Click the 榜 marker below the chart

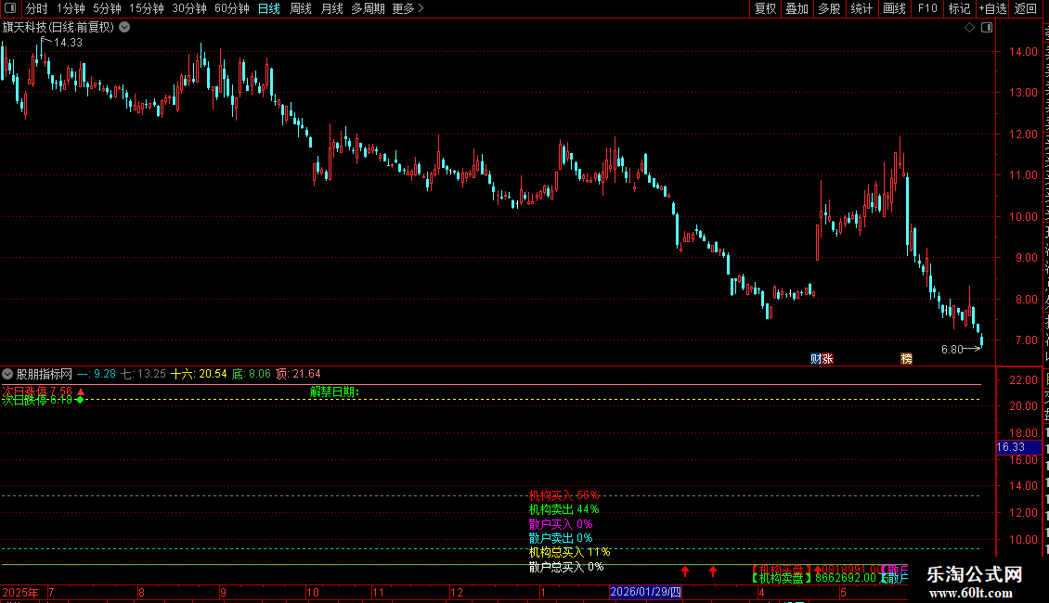pos(906,359)
